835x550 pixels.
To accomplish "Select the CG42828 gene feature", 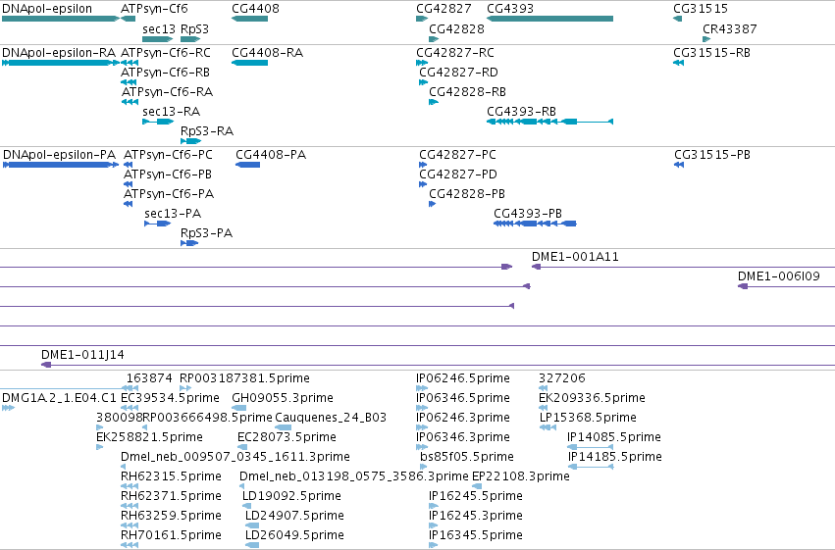I will click(434, 39).
